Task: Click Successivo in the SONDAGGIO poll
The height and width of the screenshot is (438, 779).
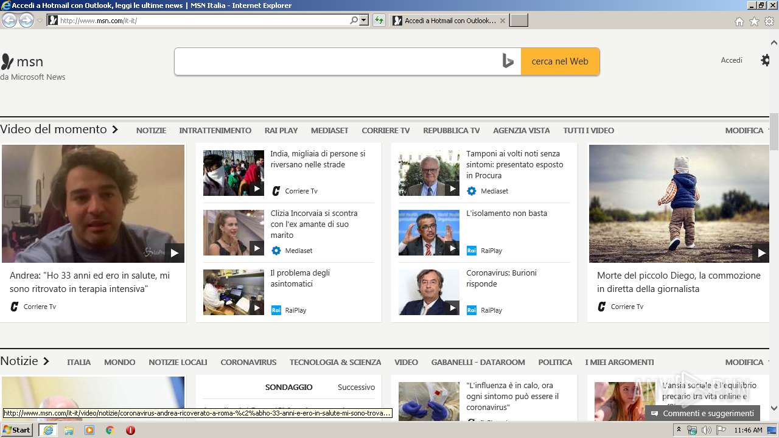Action: [x=356, y=387]
